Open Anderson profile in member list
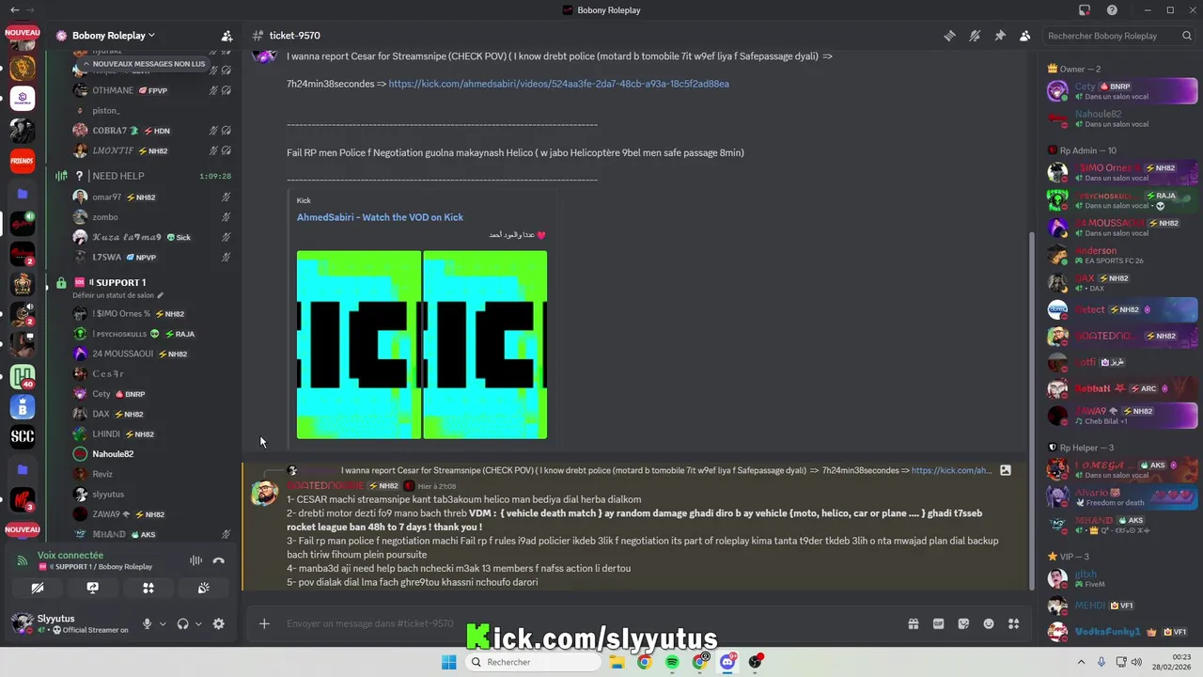 1122,256
